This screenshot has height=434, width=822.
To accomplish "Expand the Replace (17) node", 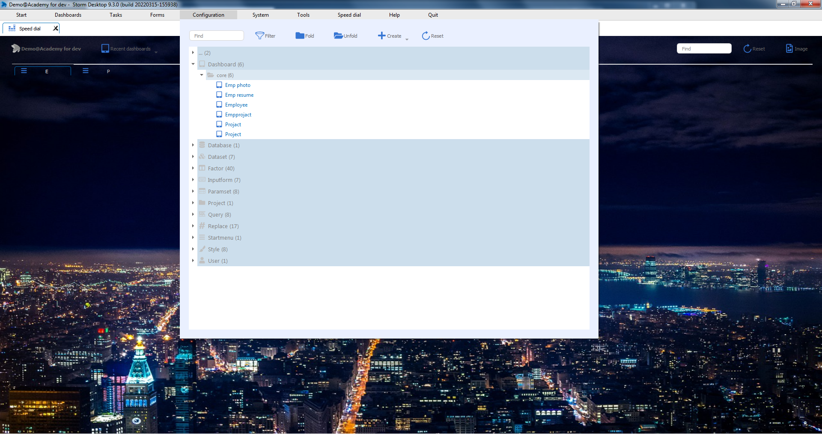I will pyautogui.click(x=193, y=226).
